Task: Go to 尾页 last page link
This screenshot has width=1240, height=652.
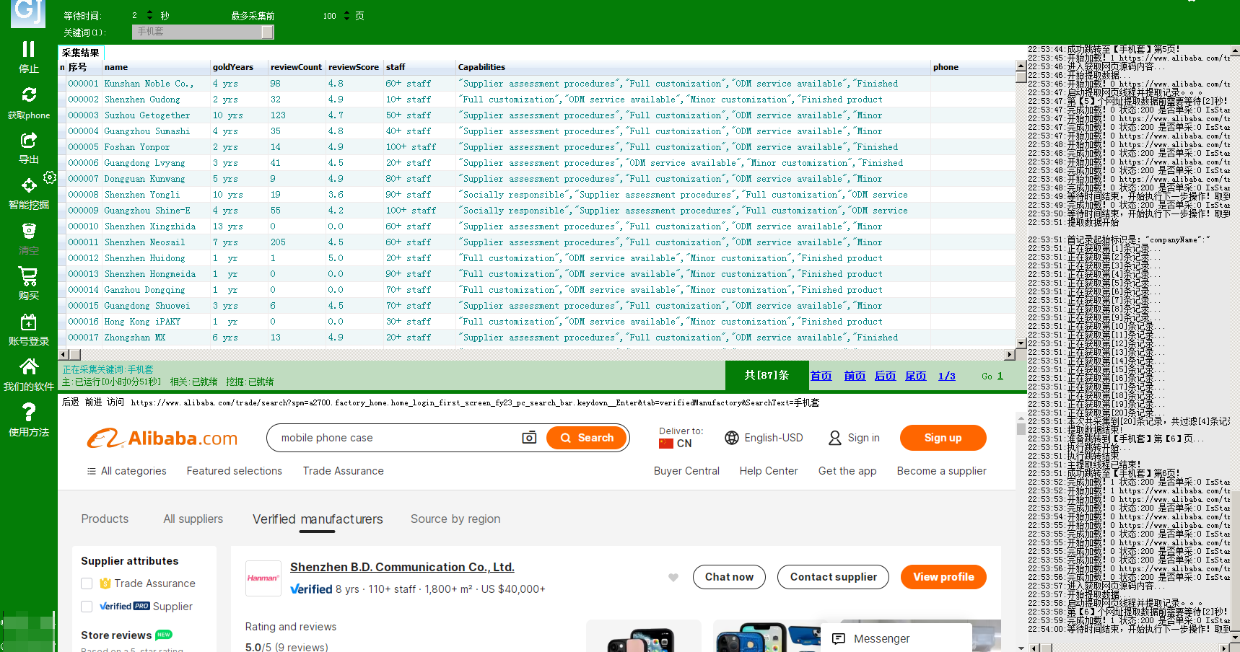Action: pos(915,376)
